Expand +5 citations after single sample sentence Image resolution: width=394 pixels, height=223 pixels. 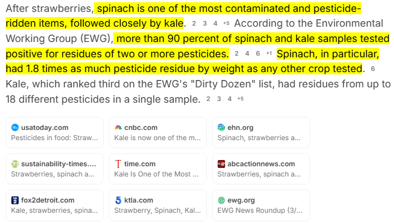[240, 99]
